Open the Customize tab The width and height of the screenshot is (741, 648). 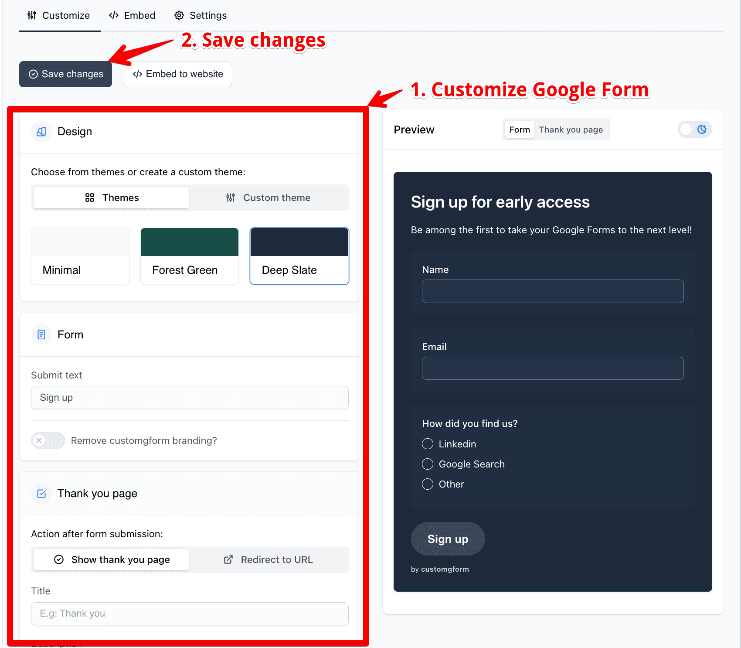coord(59,16)
